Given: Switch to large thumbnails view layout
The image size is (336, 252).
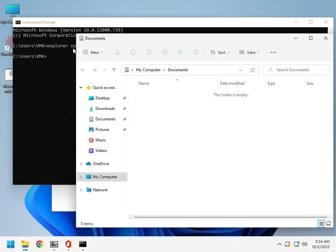Looking at the screenshot, I should pyautogui.click(x=328, y=224).
